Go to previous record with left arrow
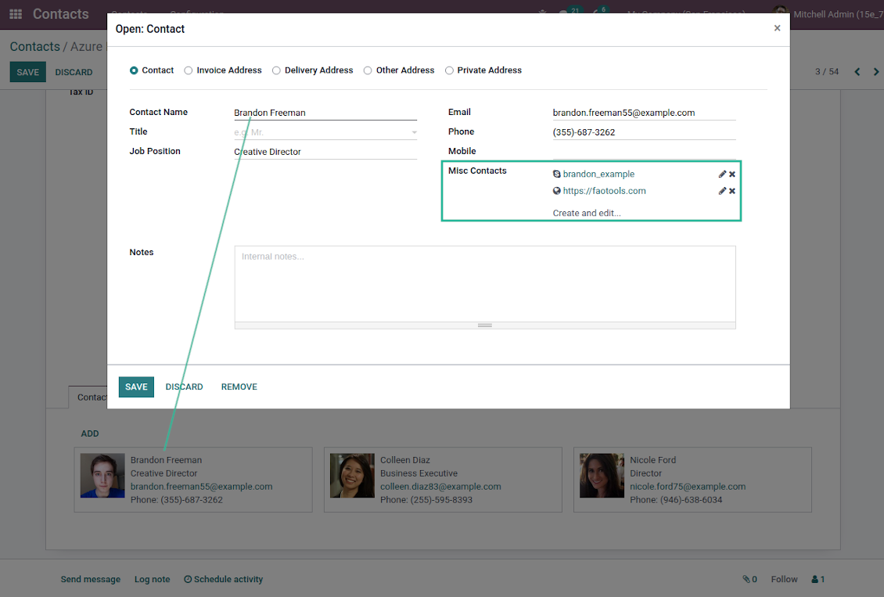 pos(857,72)
